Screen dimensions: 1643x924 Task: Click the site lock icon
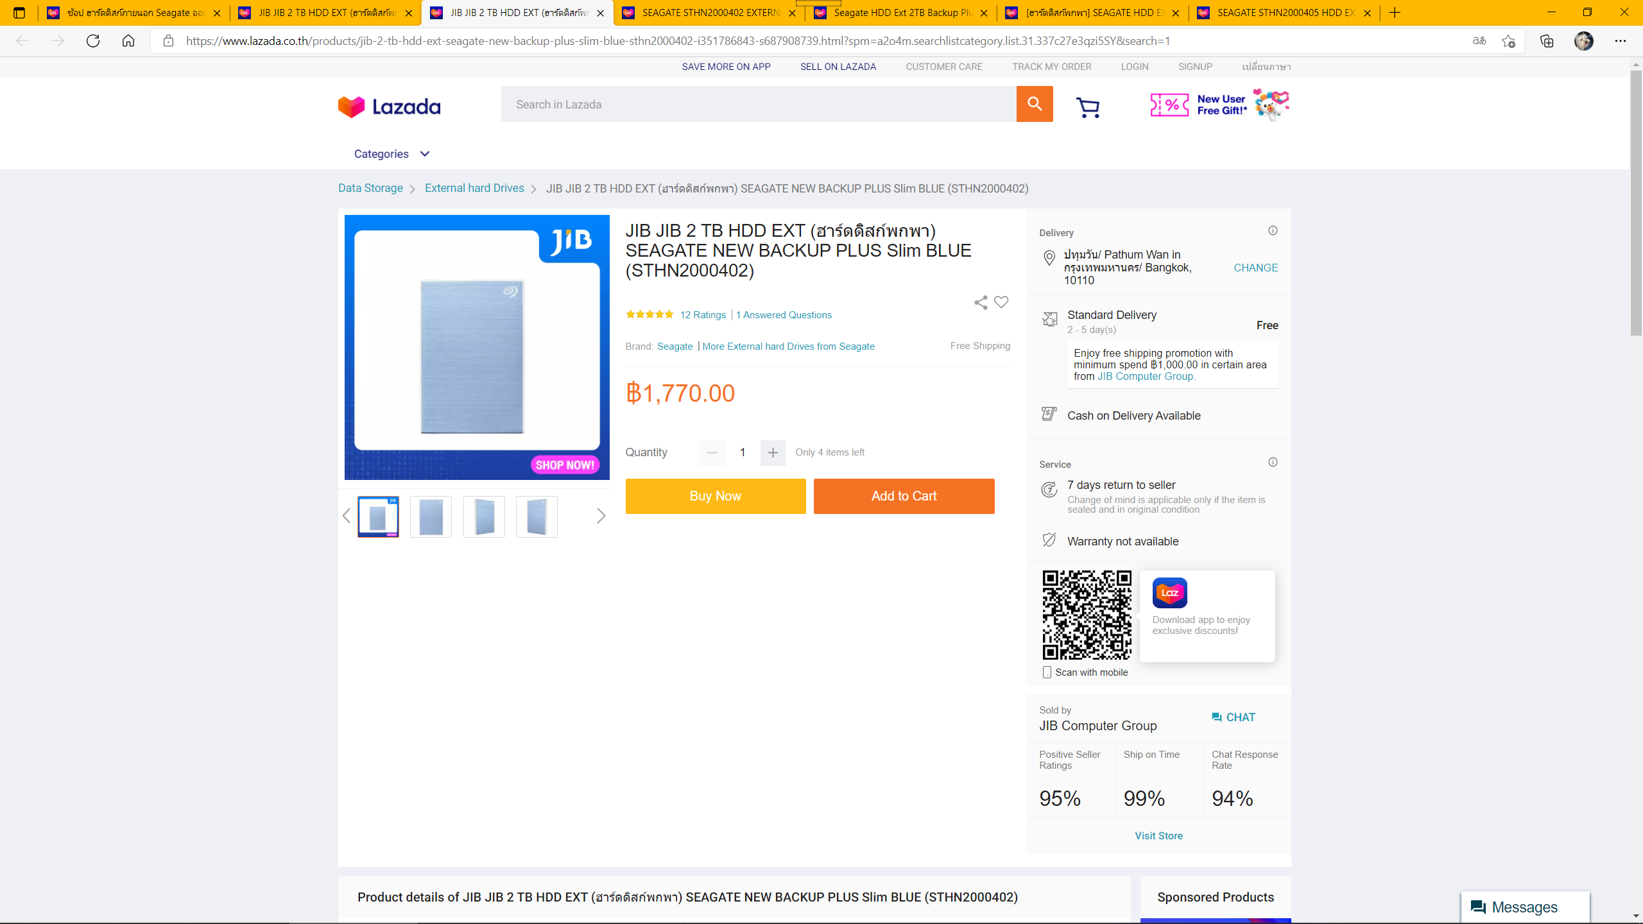pos(168,41)
